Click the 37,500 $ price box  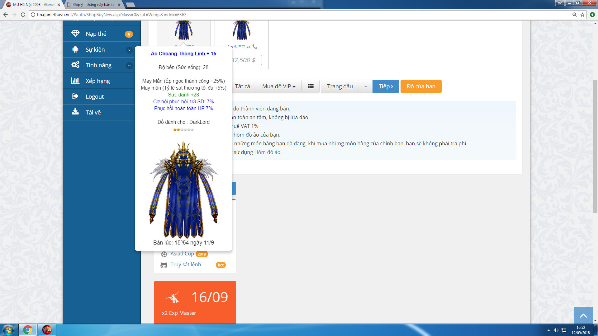click(246, 60)
